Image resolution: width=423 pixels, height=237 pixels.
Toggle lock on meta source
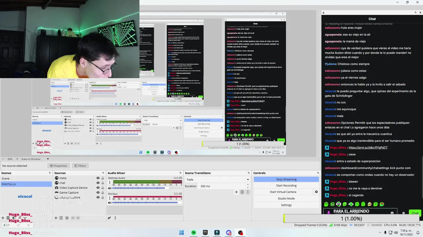[102, 178]
